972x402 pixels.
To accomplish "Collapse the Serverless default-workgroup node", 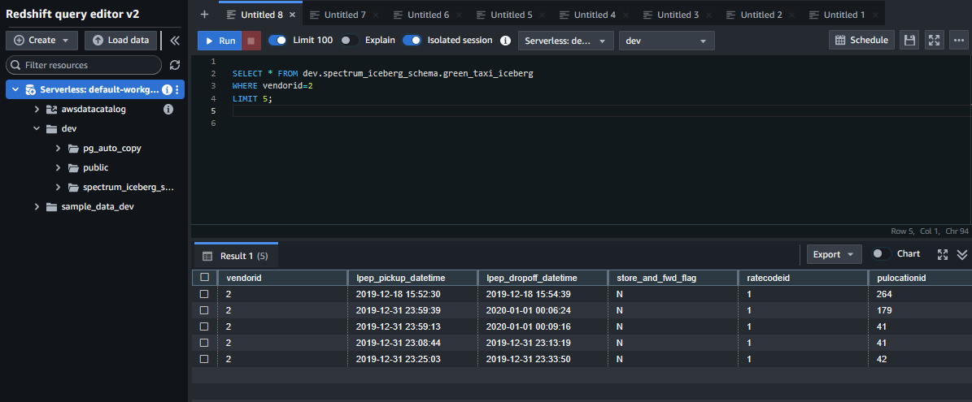I will (x=15, y=89).
